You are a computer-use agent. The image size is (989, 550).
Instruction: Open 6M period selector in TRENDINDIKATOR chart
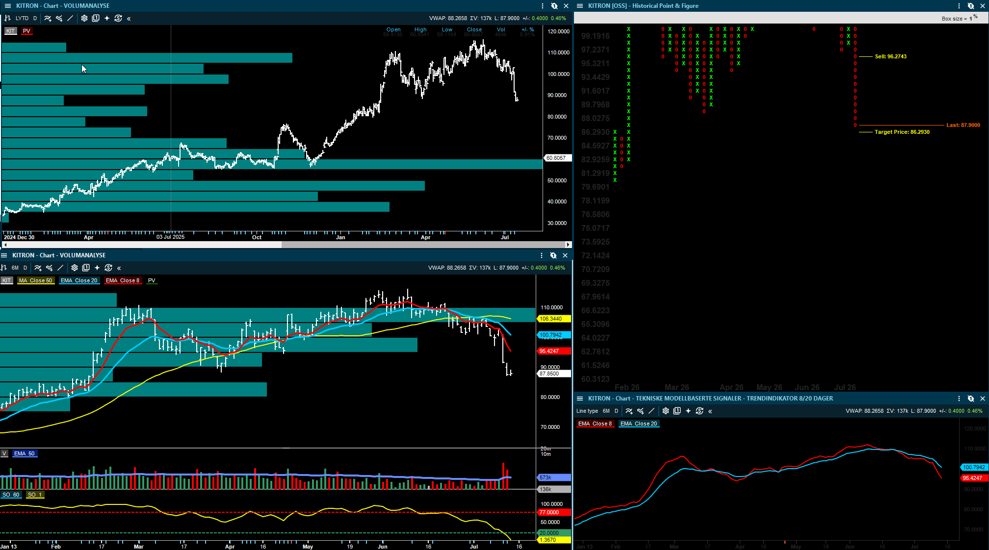[x=606, y=411]
